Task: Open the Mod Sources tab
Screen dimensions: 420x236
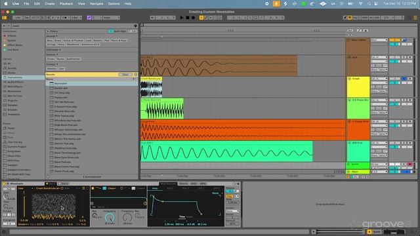Action: [x=168, y=184]
